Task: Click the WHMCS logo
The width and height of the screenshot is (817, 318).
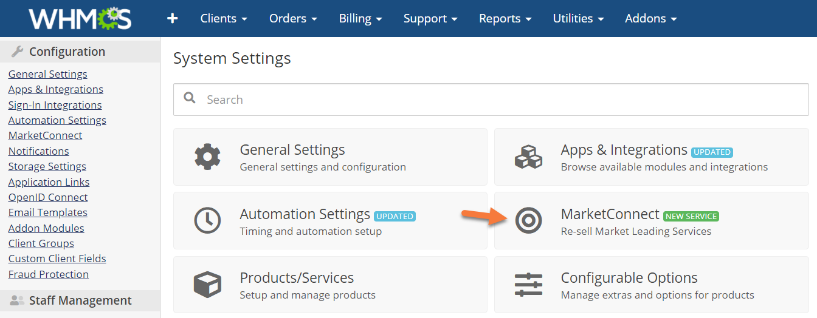Action: click(x=80, y=19)
